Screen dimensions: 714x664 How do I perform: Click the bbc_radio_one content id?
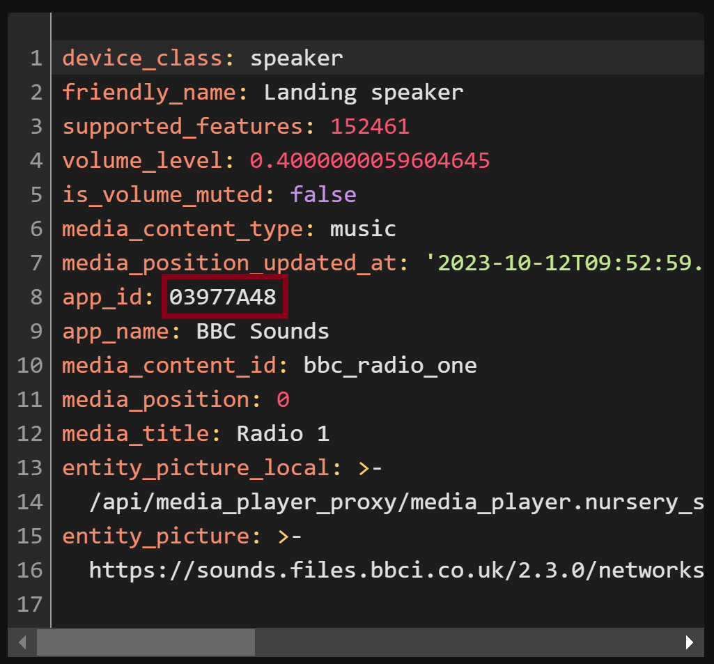click(390, 365)
